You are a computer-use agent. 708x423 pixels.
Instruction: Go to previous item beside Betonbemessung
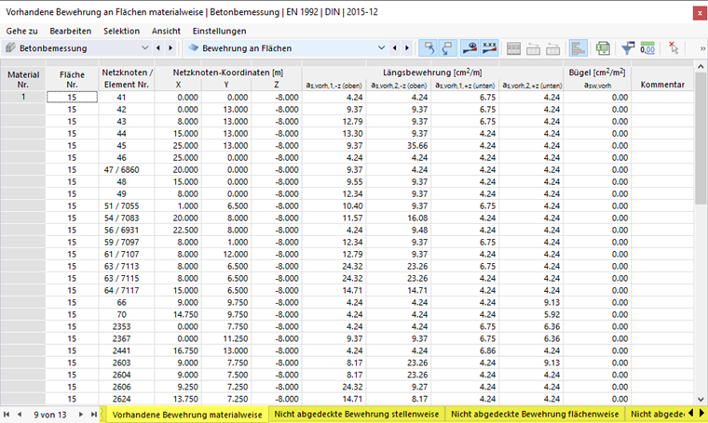158,47
